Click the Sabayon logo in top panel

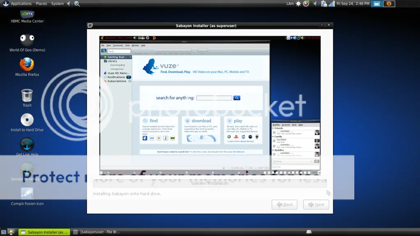(x=5, y=3)
